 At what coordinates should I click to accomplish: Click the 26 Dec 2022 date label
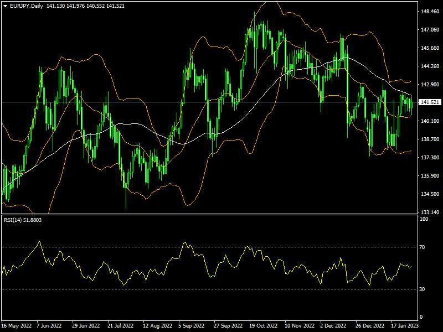370,325
